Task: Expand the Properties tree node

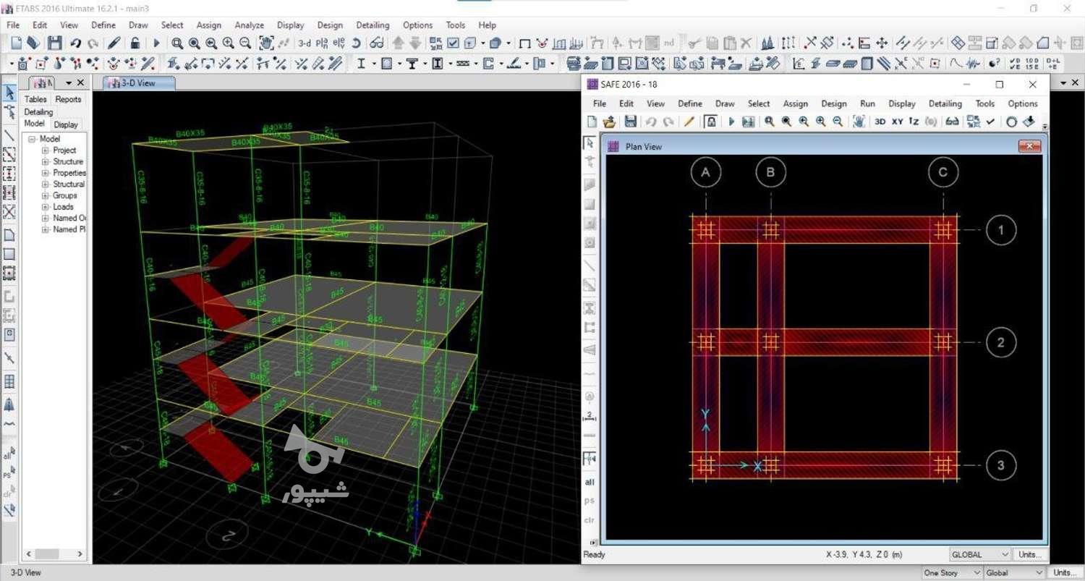Action: 45,173
